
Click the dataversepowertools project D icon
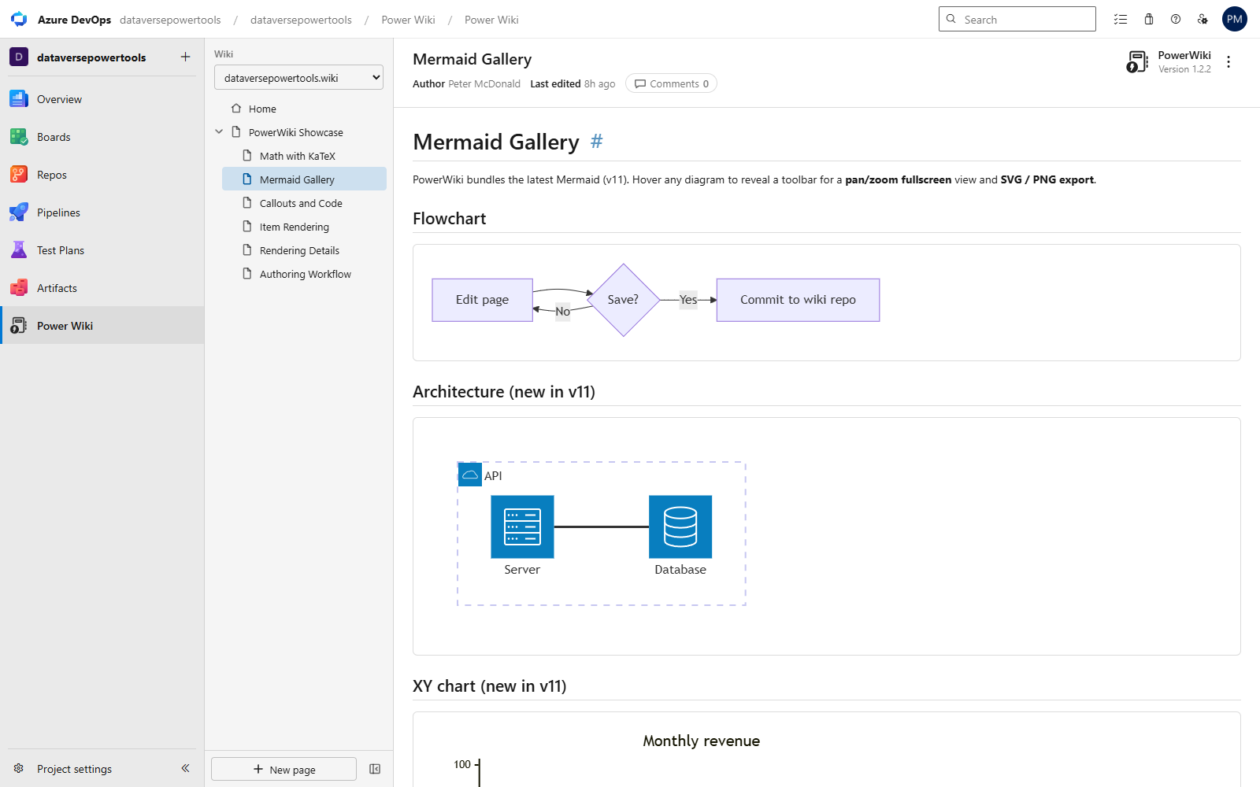pyautogui.click(x=19, y=57)
